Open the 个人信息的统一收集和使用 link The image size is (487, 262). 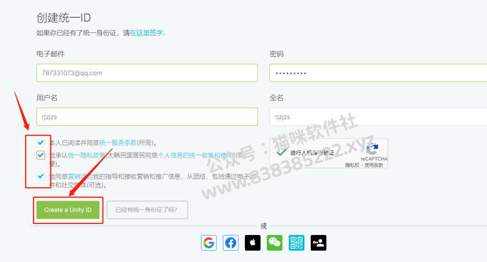coord(196,155)
